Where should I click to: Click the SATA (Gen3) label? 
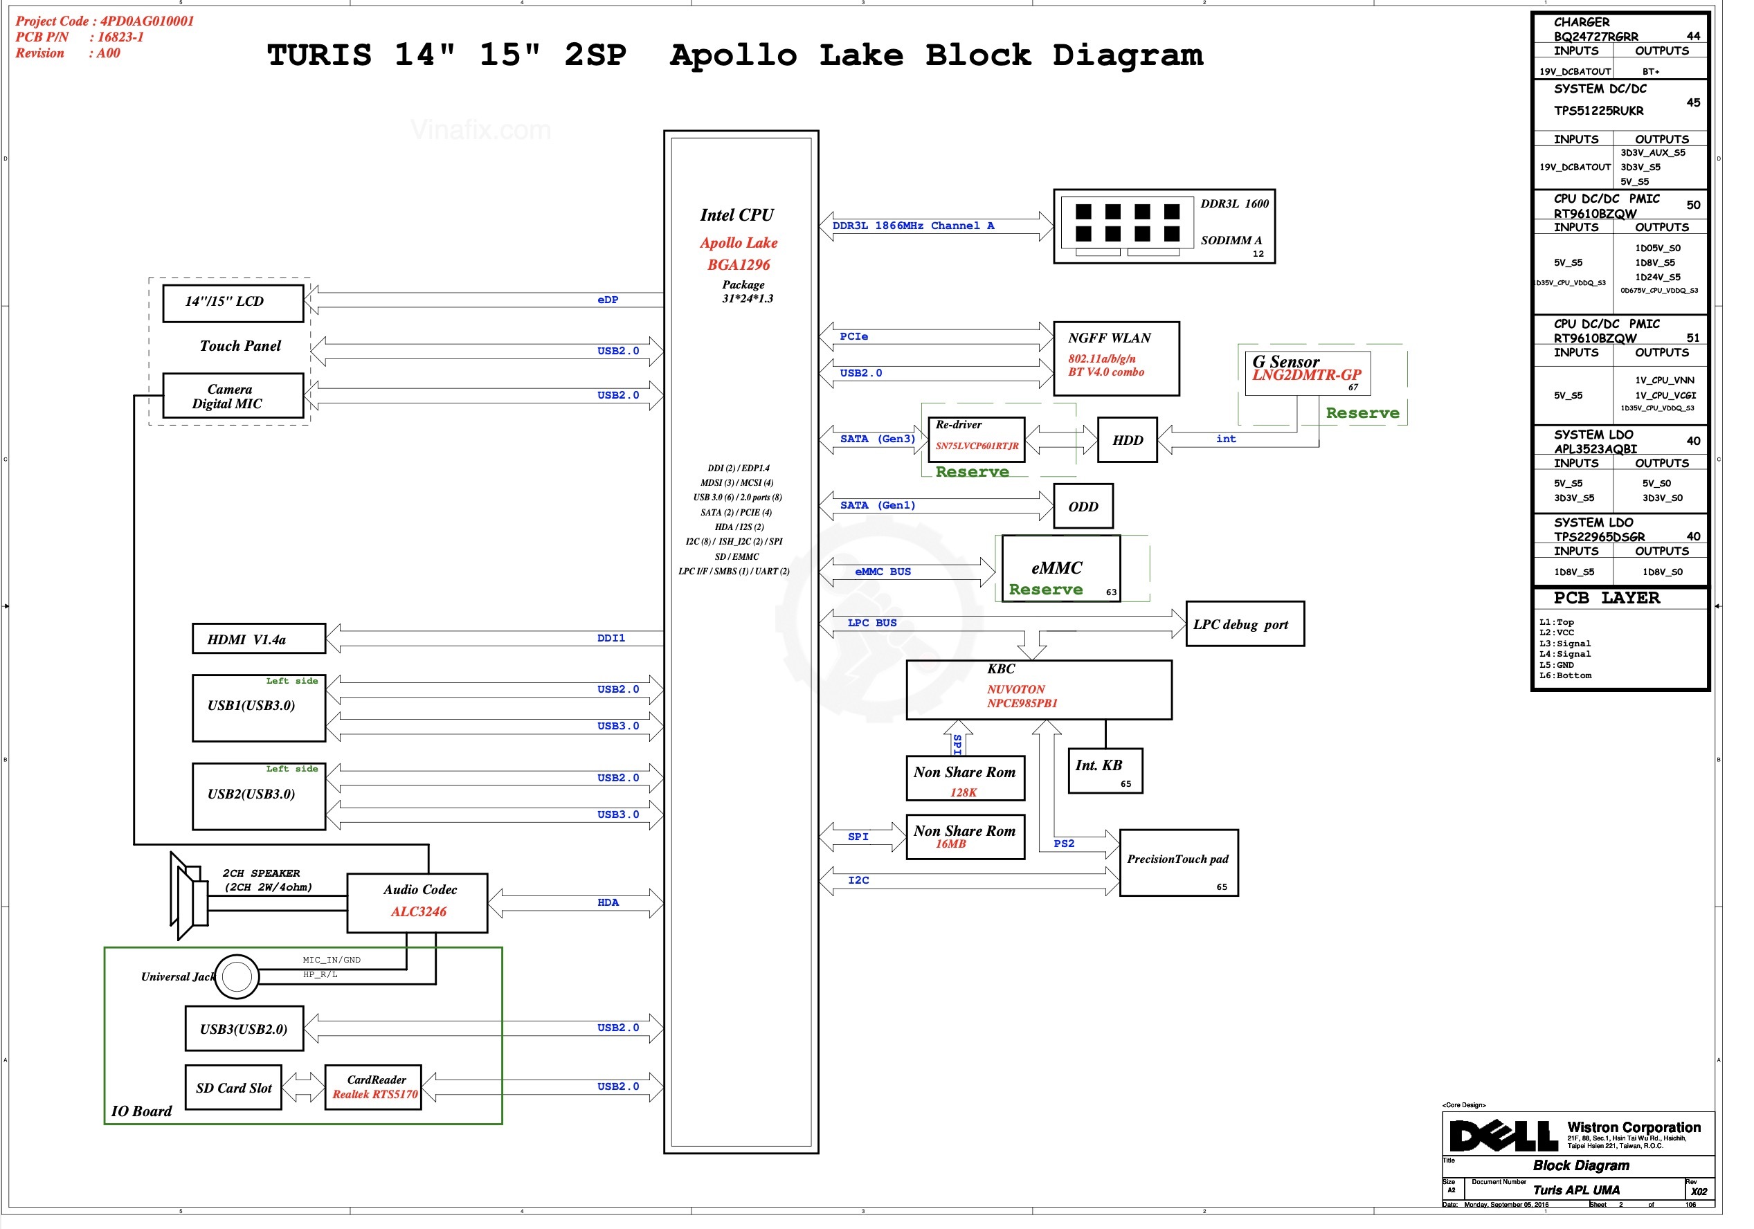pyautogui.click(x=878, y=439)
